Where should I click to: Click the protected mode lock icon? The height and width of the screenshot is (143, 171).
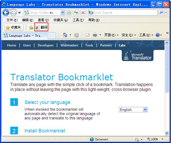pos(137,139)
